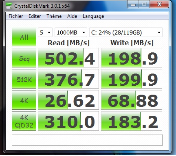
Task: Click the empty comment field at bottom
Action: point(87,140)
